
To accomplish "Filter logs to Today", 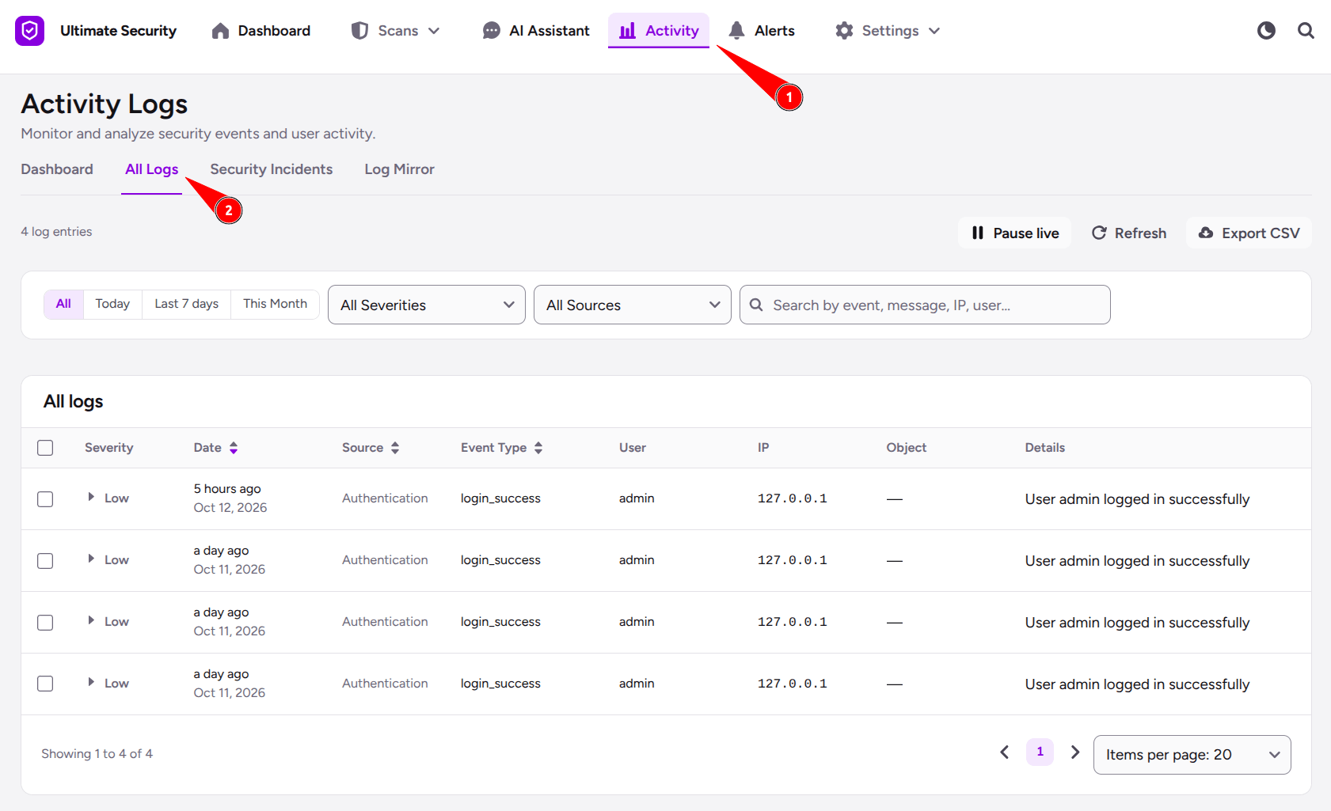I will [112, 304].
